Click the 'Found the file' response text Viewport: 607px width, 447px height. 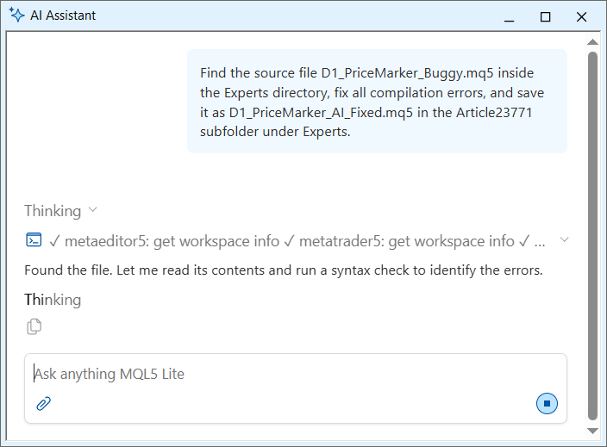(284, 270)
